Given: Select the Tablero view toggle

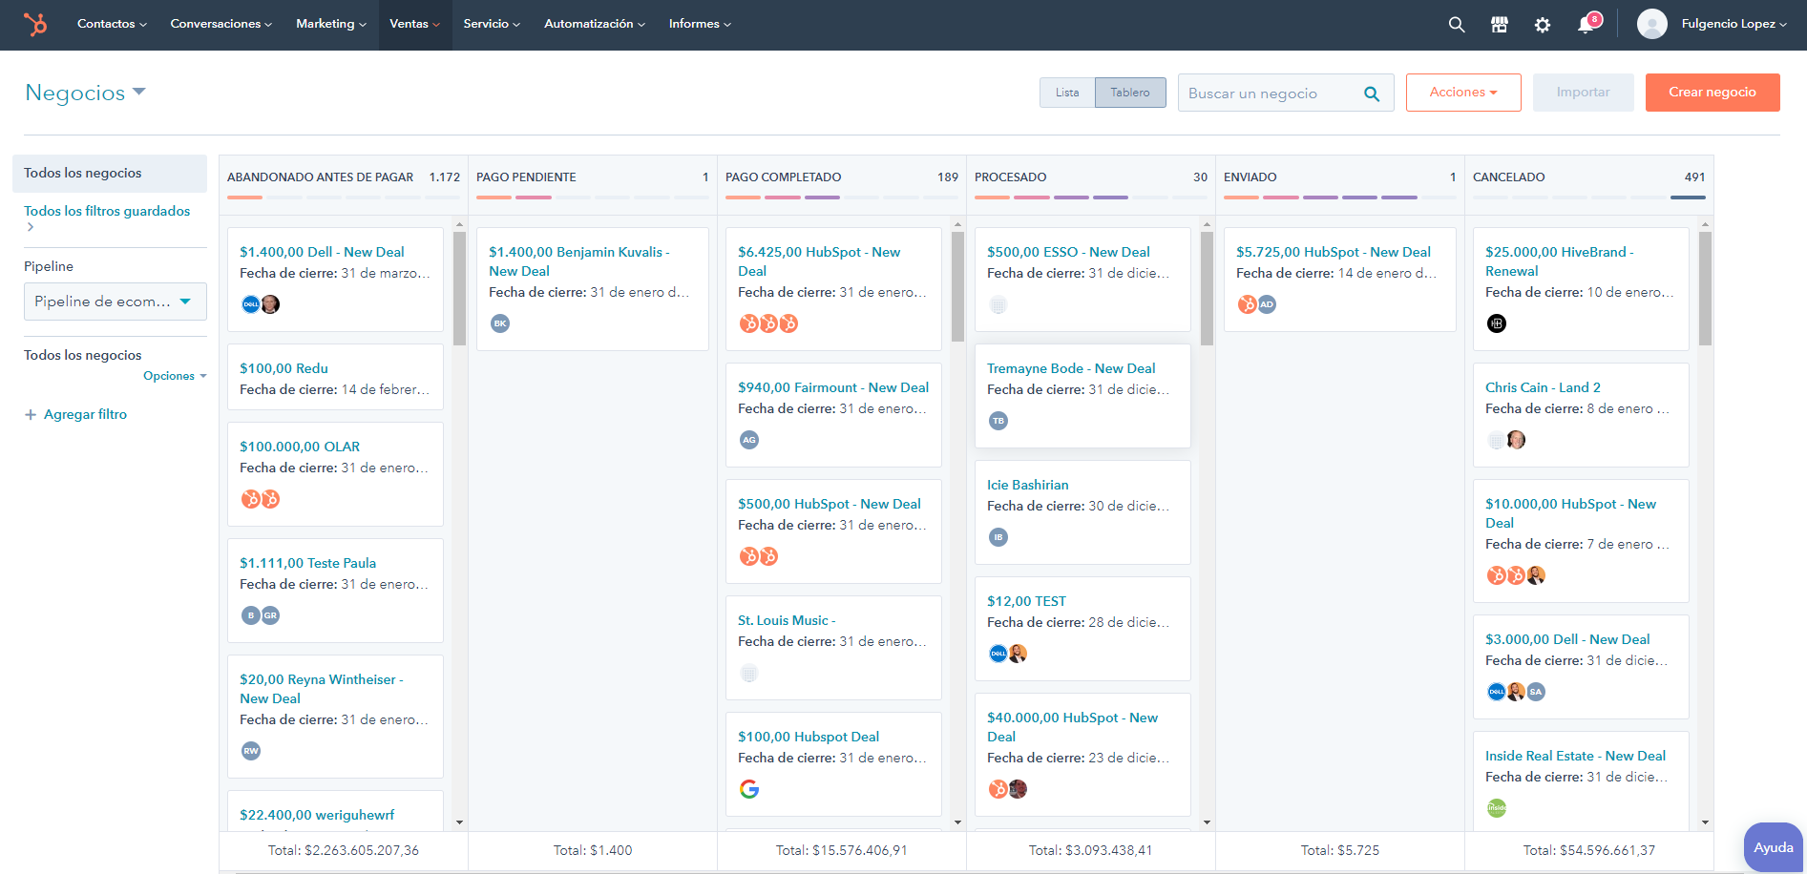Looking at the screenshot, I should (1130, 93).
